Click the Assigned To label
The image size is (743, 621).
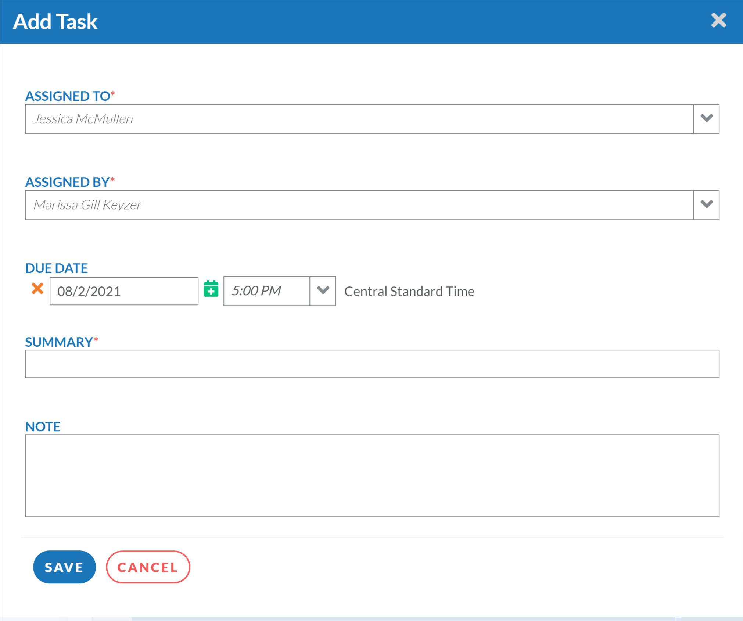pos(68,96)
